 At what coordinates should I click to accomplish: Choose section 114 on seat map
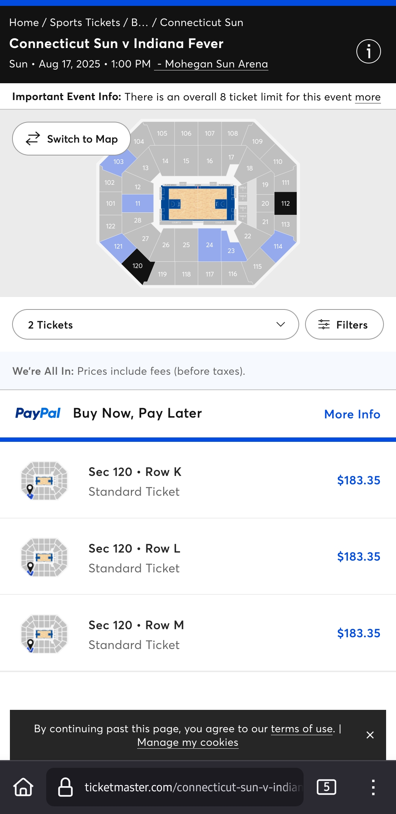[278, 246]
